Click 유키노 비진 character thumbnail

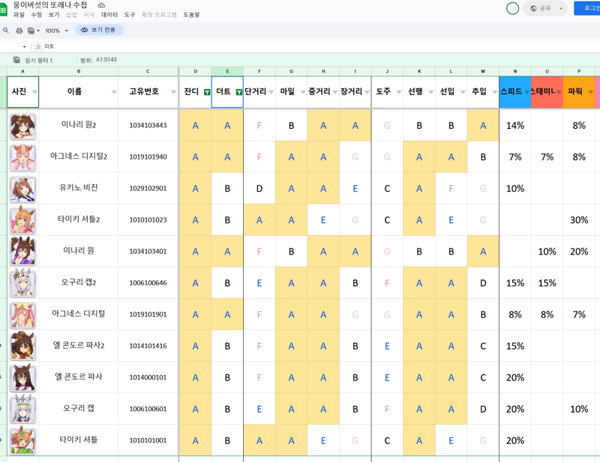coord(23,189)
